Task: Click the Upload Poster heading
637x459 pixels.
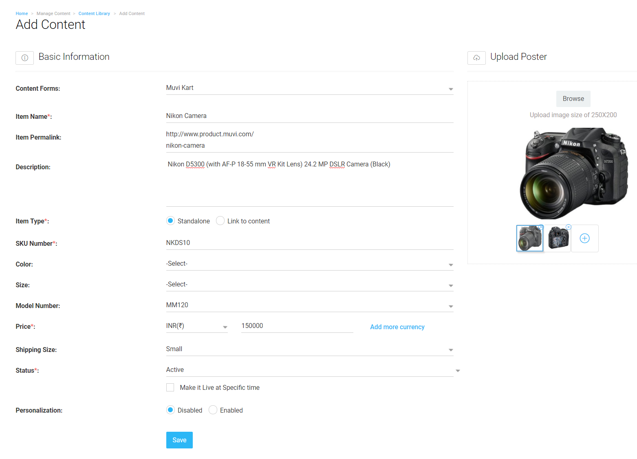Action: (x=518, y=57)
